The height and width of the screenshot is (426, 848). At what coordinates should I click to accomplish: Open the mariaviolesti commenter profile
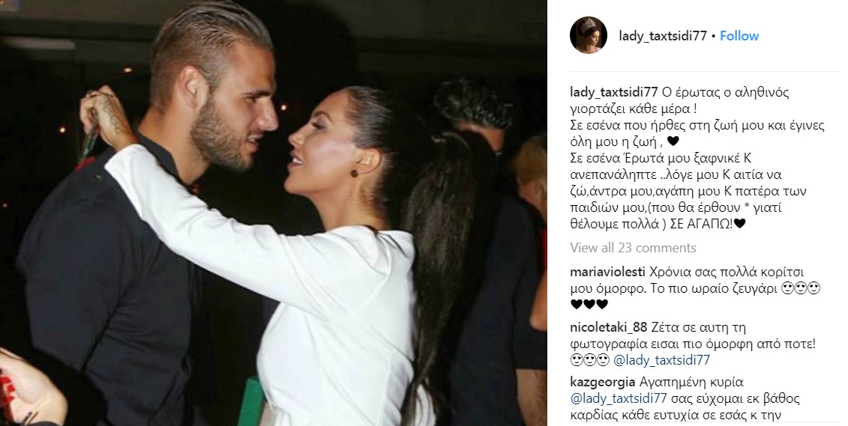pyautogui.click(x=608, y=272)
